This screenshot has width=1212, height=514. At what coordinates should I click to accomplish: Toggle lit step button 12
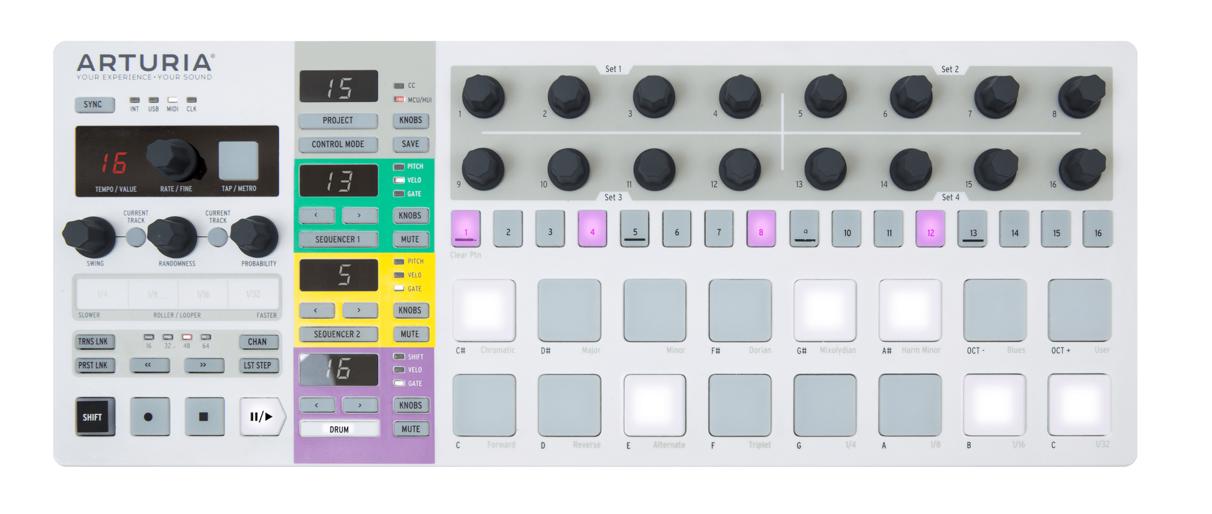930,229
